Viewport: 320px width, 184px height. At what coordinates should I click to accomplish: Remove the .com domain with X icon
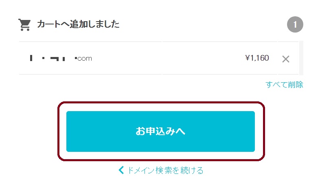tap(286, 59)
